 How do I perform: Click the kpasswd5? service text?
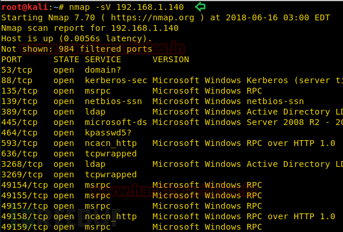point(108,133)
